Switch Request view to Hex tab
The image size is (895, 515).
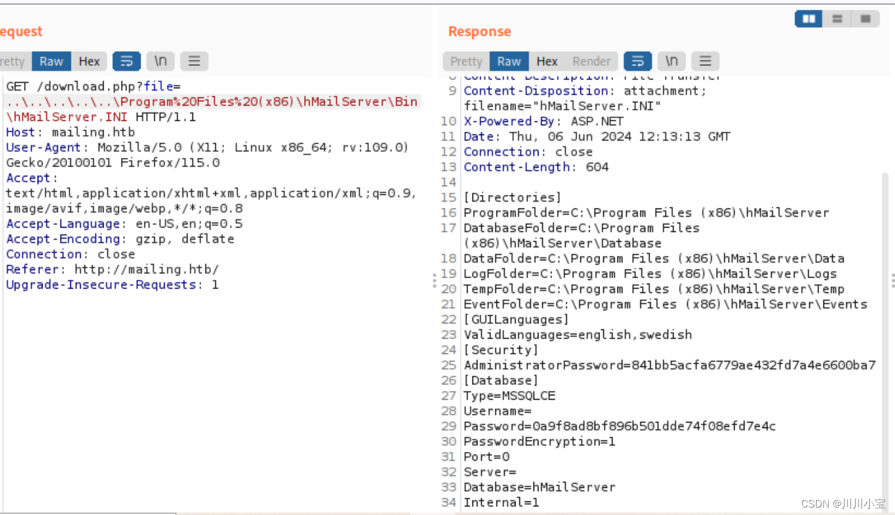click(x=89, y=61)
